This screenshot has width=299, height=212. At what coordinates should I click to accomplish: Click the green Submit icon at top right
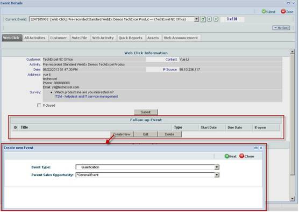click(x=264, y=11)
